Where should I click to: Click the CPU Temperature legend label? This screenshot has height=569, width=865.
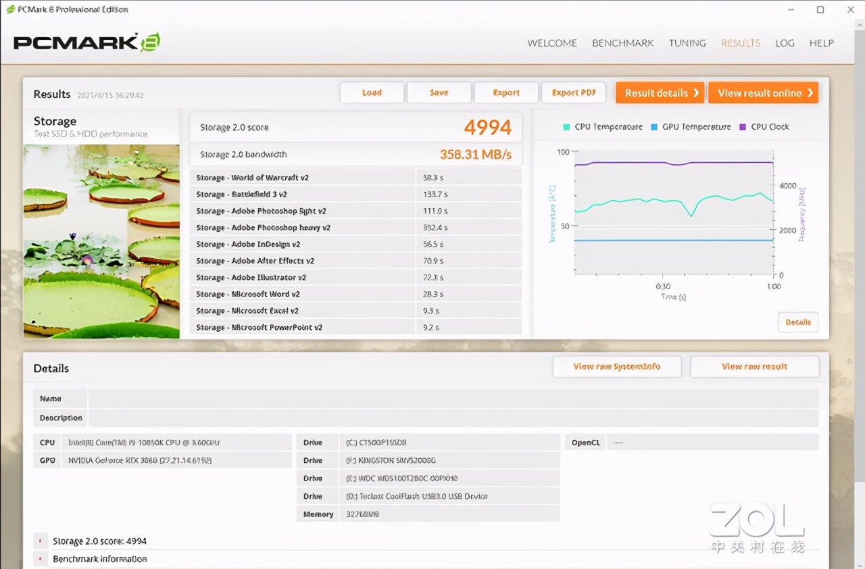coord(608,127)
